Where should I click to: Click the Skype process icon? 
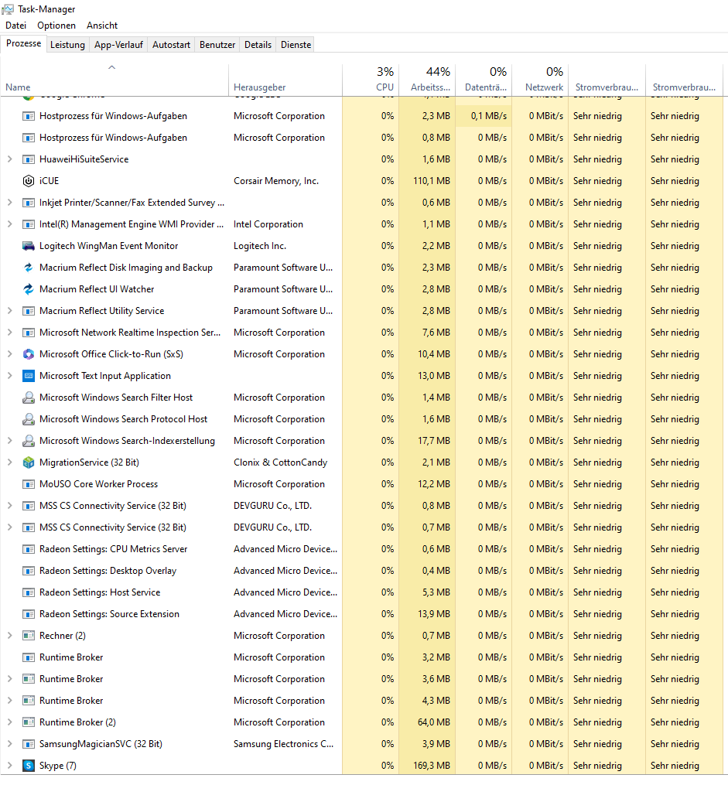pos(29,766)
